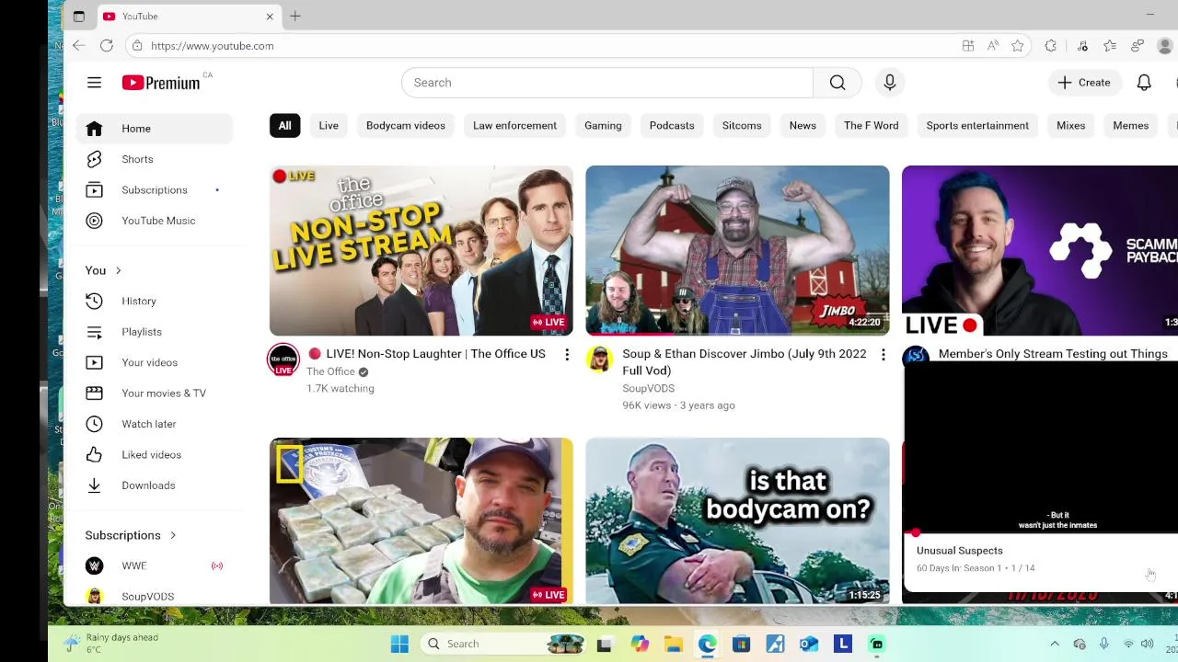Go to Home in the sidebar
Screen dimensions: 1178x662
(x=154, y=129)
